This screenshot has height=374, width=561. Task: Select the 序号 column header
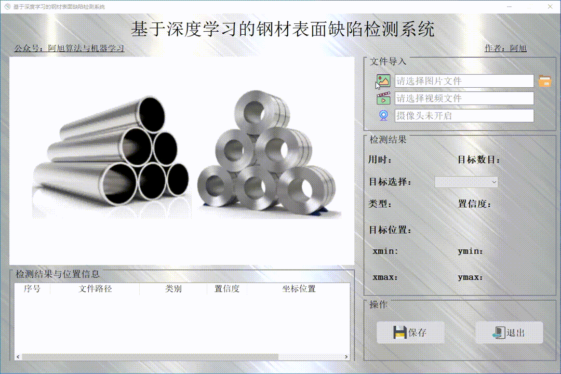[x=32, y=289]
